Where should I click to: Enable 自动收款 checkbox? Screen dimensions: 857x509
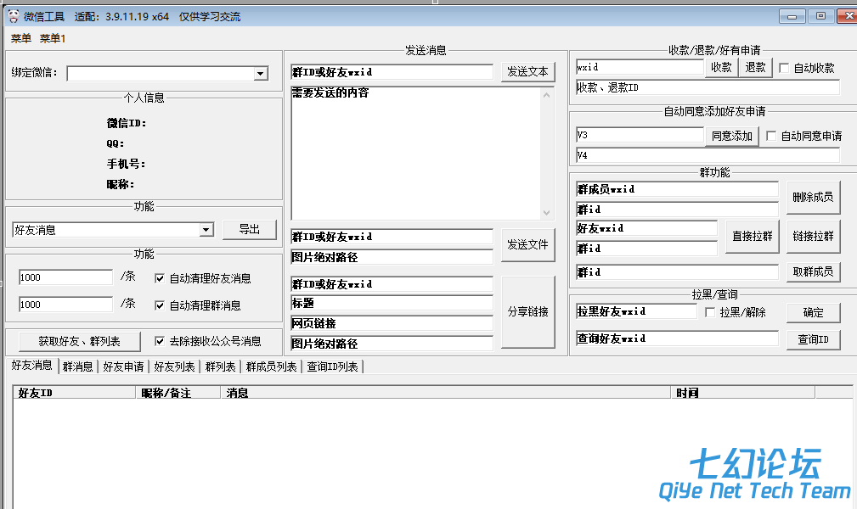784,68
